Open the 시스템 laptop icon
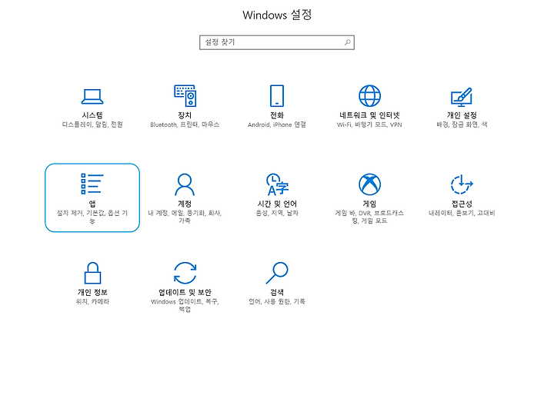 coord(92,96)
